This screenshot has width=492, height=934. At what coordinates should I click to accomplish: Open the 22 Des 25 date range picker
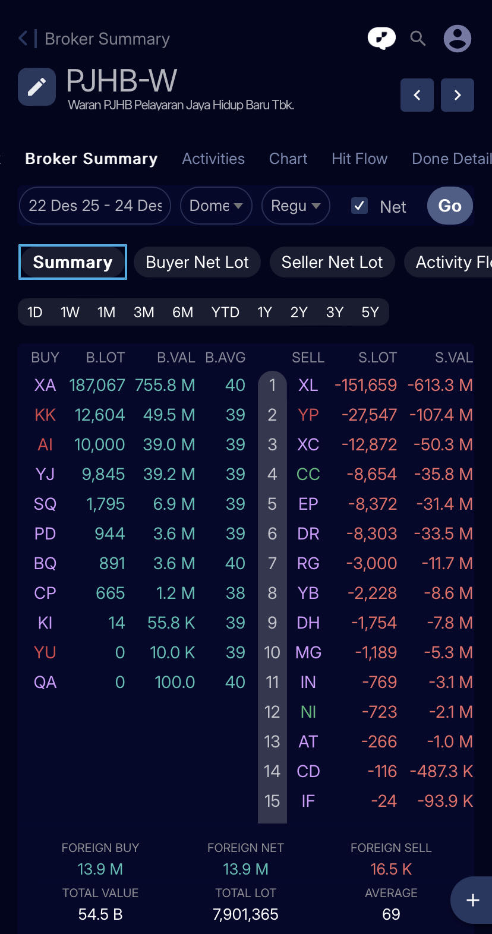pyautogui.click(x=95, y=206)
